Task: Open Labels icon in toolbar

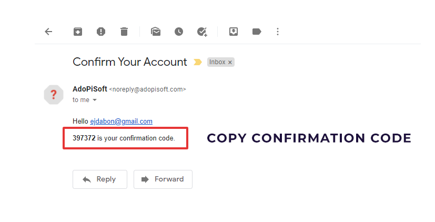Action: pyautogui.click(x=257, y=32)
